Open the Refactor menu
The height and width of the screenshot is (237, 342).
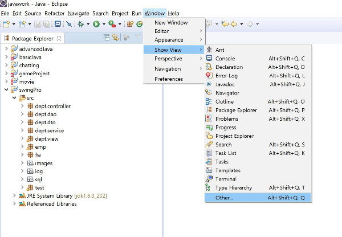tap(55, 14)
